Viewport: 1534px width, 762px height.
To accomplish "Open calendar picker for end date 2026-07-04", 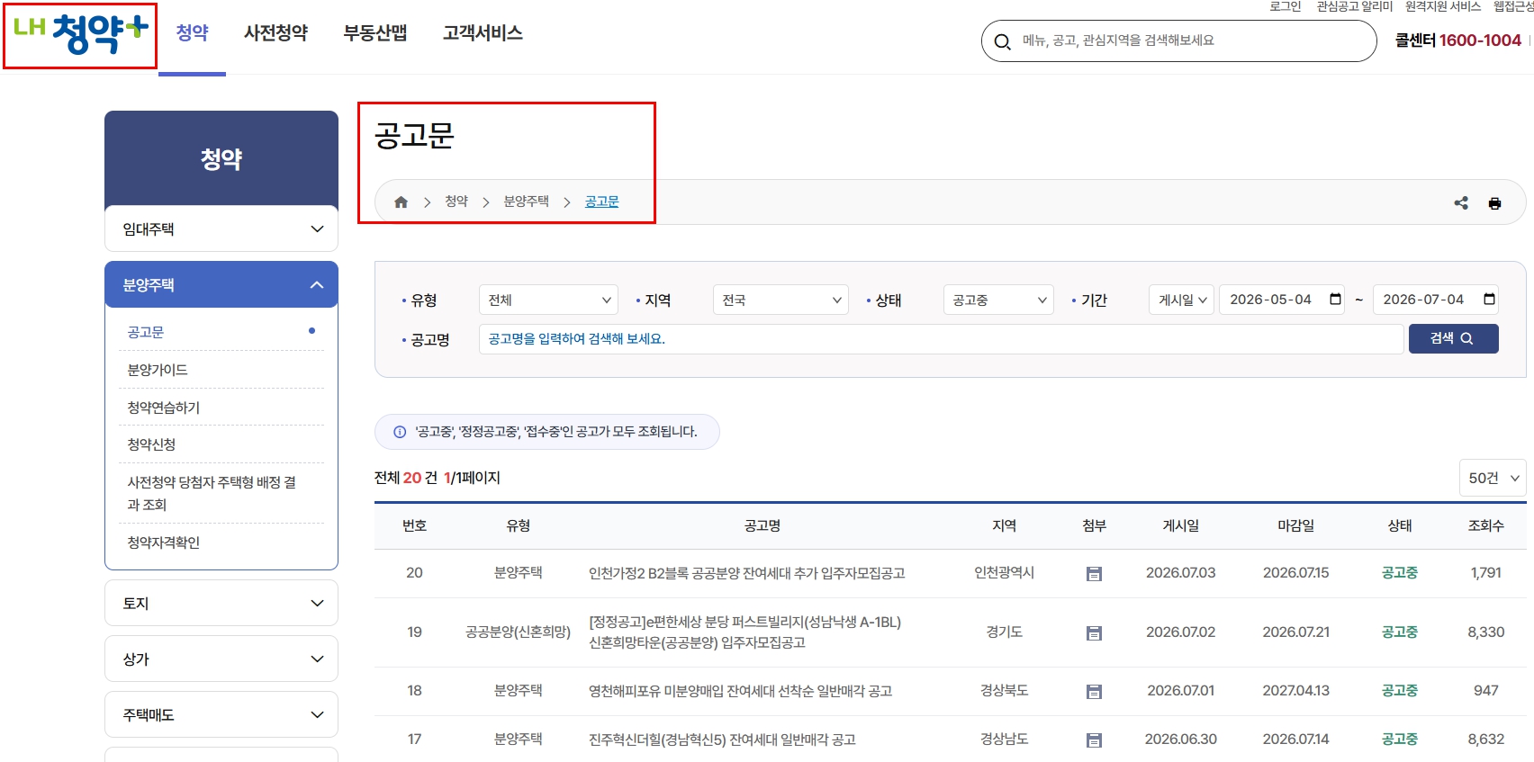I will point(1490,300).
